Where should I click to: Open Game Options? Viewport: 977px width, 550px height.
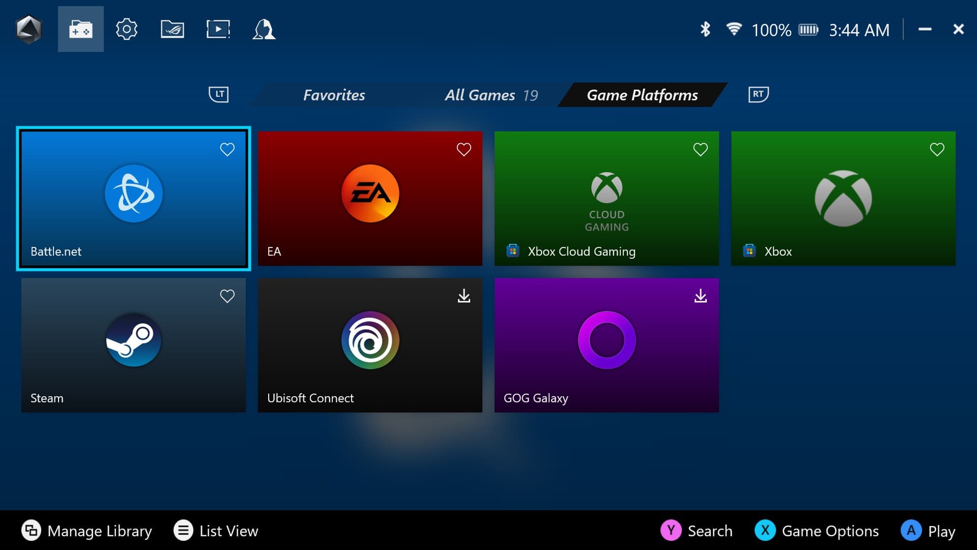817,531
